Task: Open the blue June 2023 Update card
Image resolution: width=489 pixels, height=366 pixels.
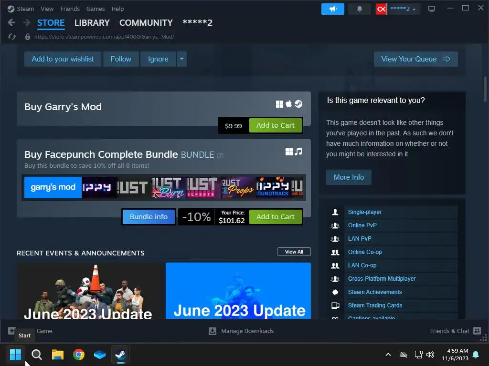Action: point(238,290)
